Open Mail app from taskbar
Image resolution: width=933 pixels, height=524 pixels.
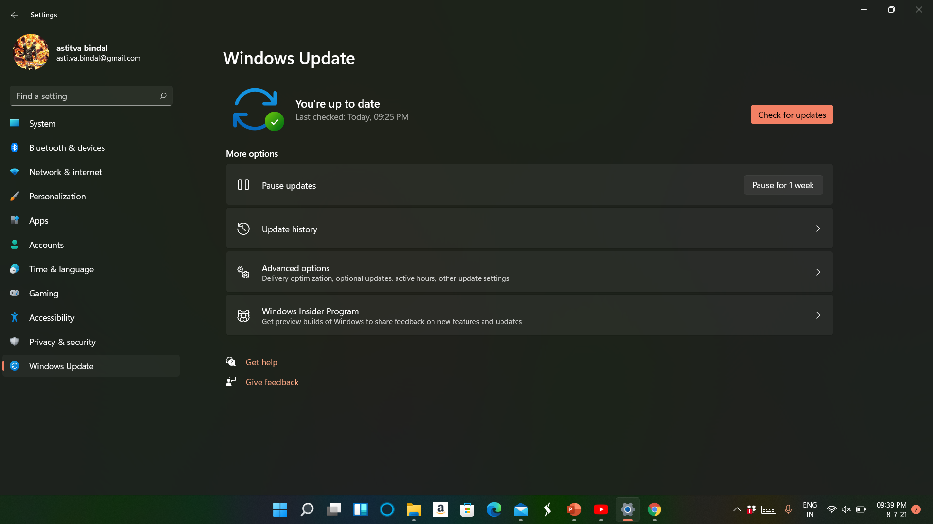click(520, 509)
